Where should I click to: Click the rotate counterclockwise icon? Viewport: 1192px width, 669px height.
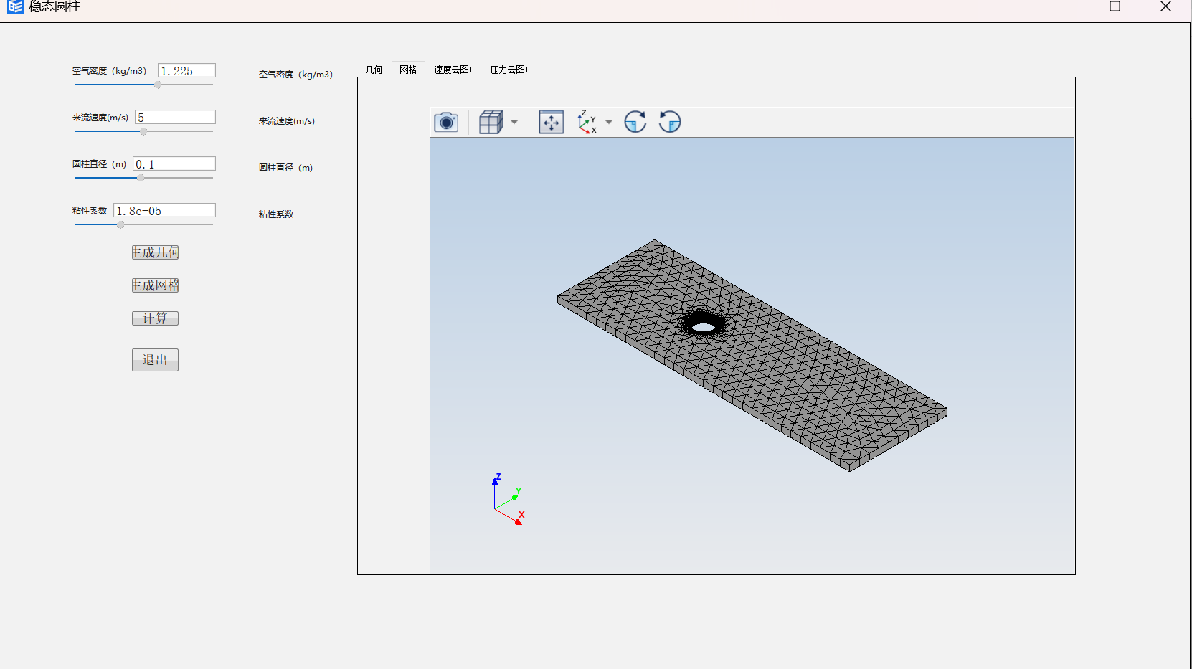(x=670, y=122)
